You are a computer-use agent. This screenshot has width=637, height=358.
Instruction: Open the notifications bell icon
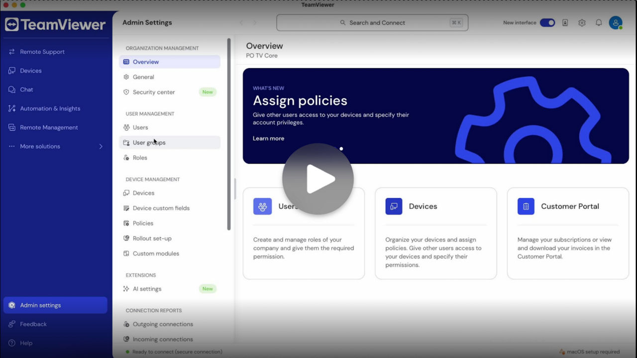[x=599, y=23]
